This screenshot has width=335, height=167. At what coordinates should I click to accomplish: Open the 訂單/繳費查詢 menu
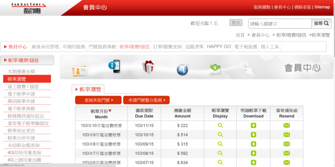[167, 47]
